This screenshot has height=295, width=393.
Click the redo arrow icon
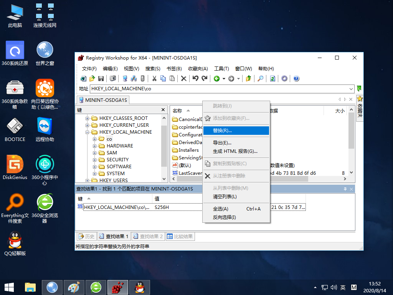tap(205, 78)
